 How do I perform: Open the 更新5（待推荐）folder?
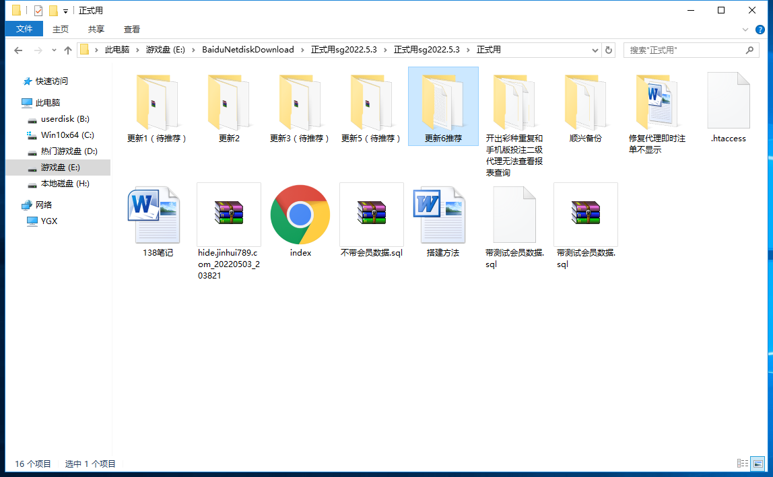(371, 106)
